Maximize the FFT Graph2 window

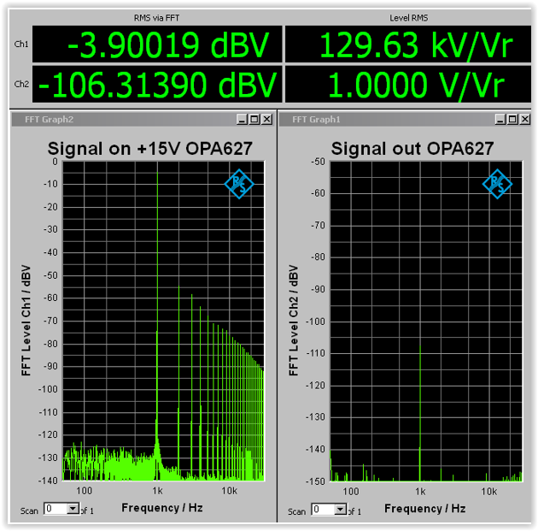click(254, 119)
